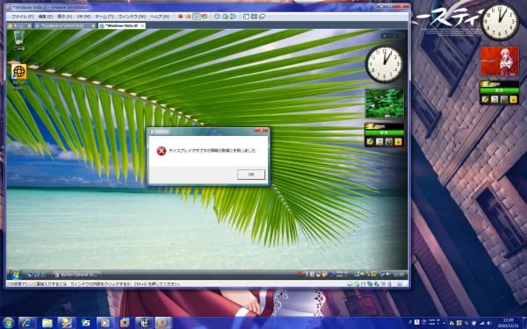Click the host sidebar anime picture thumbnail
527x329 pixels.
coord(500,61)
